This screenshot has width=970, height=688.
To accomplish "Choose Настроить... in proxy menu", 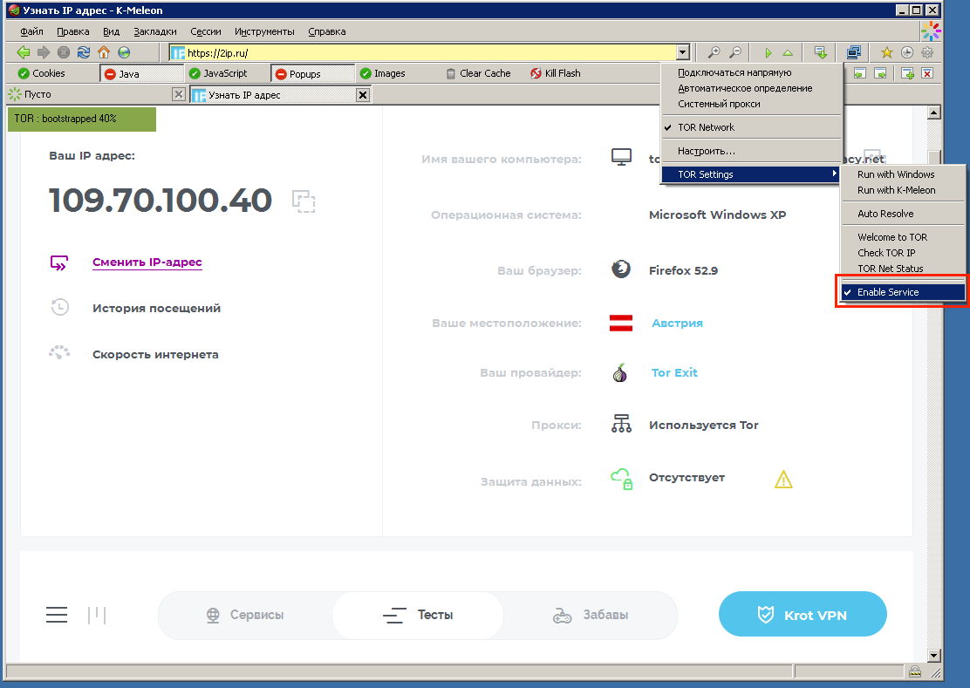I will click(752, 151).
